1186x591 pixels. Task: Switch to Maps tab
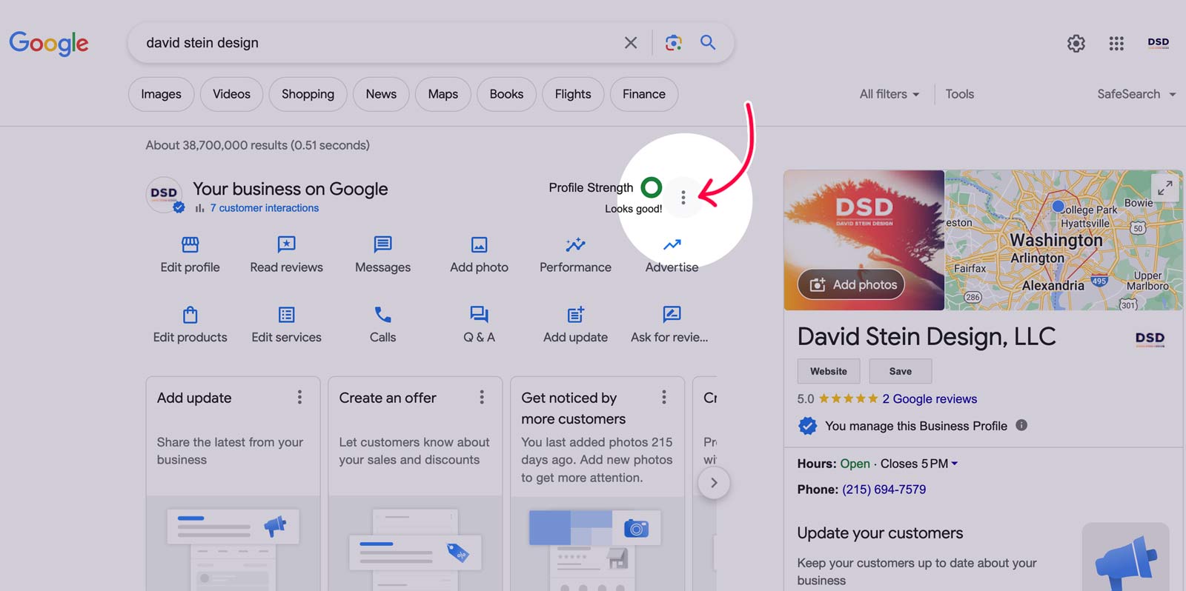pyautogui.click(x=443, y=94)
